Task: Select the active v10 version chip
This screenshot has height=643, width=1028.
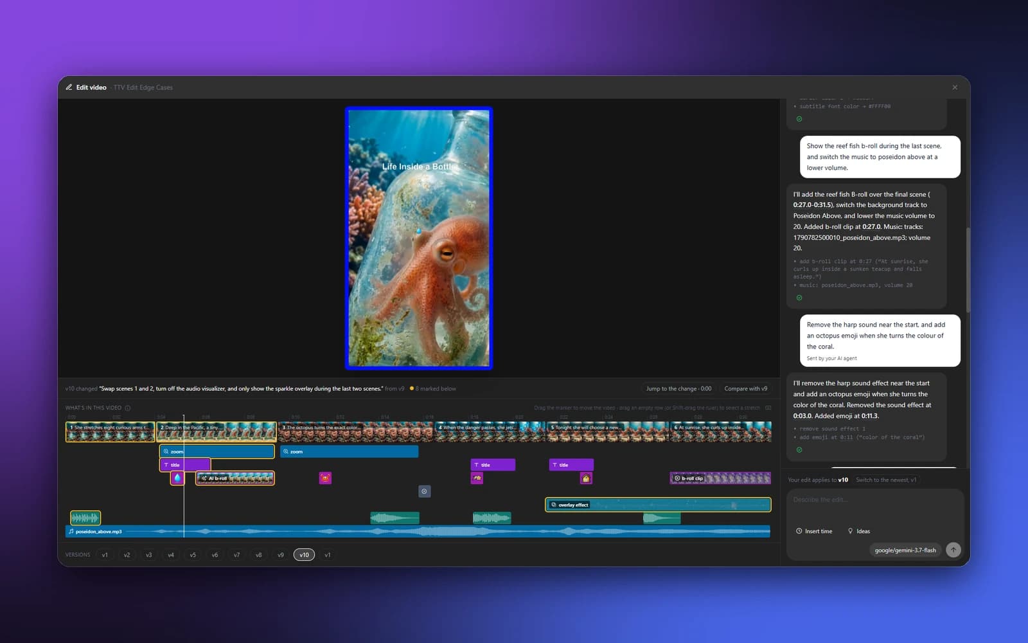Action: pos(304,555)
